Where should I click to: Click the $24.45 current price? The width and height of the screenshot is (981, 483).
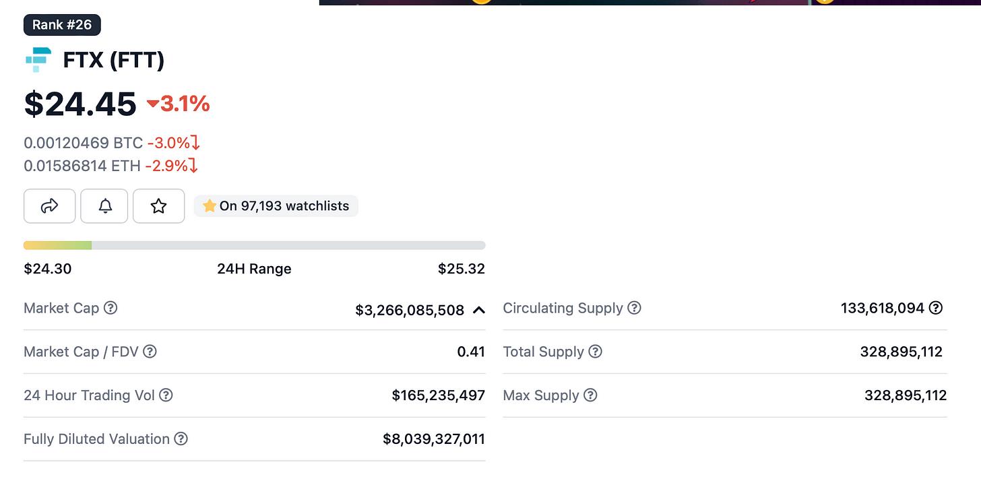point(80,104)
